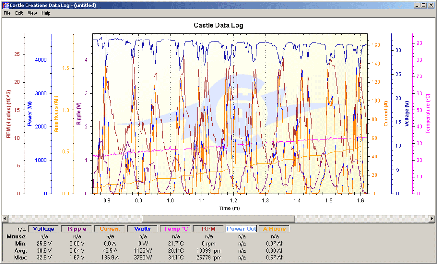This screenshot has width=437, height=264.
Task: Click the chart title "Castle Data Log"
Action: [218, 25]
